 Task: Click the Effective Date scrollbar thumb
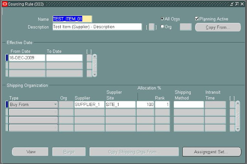(95, 65)
